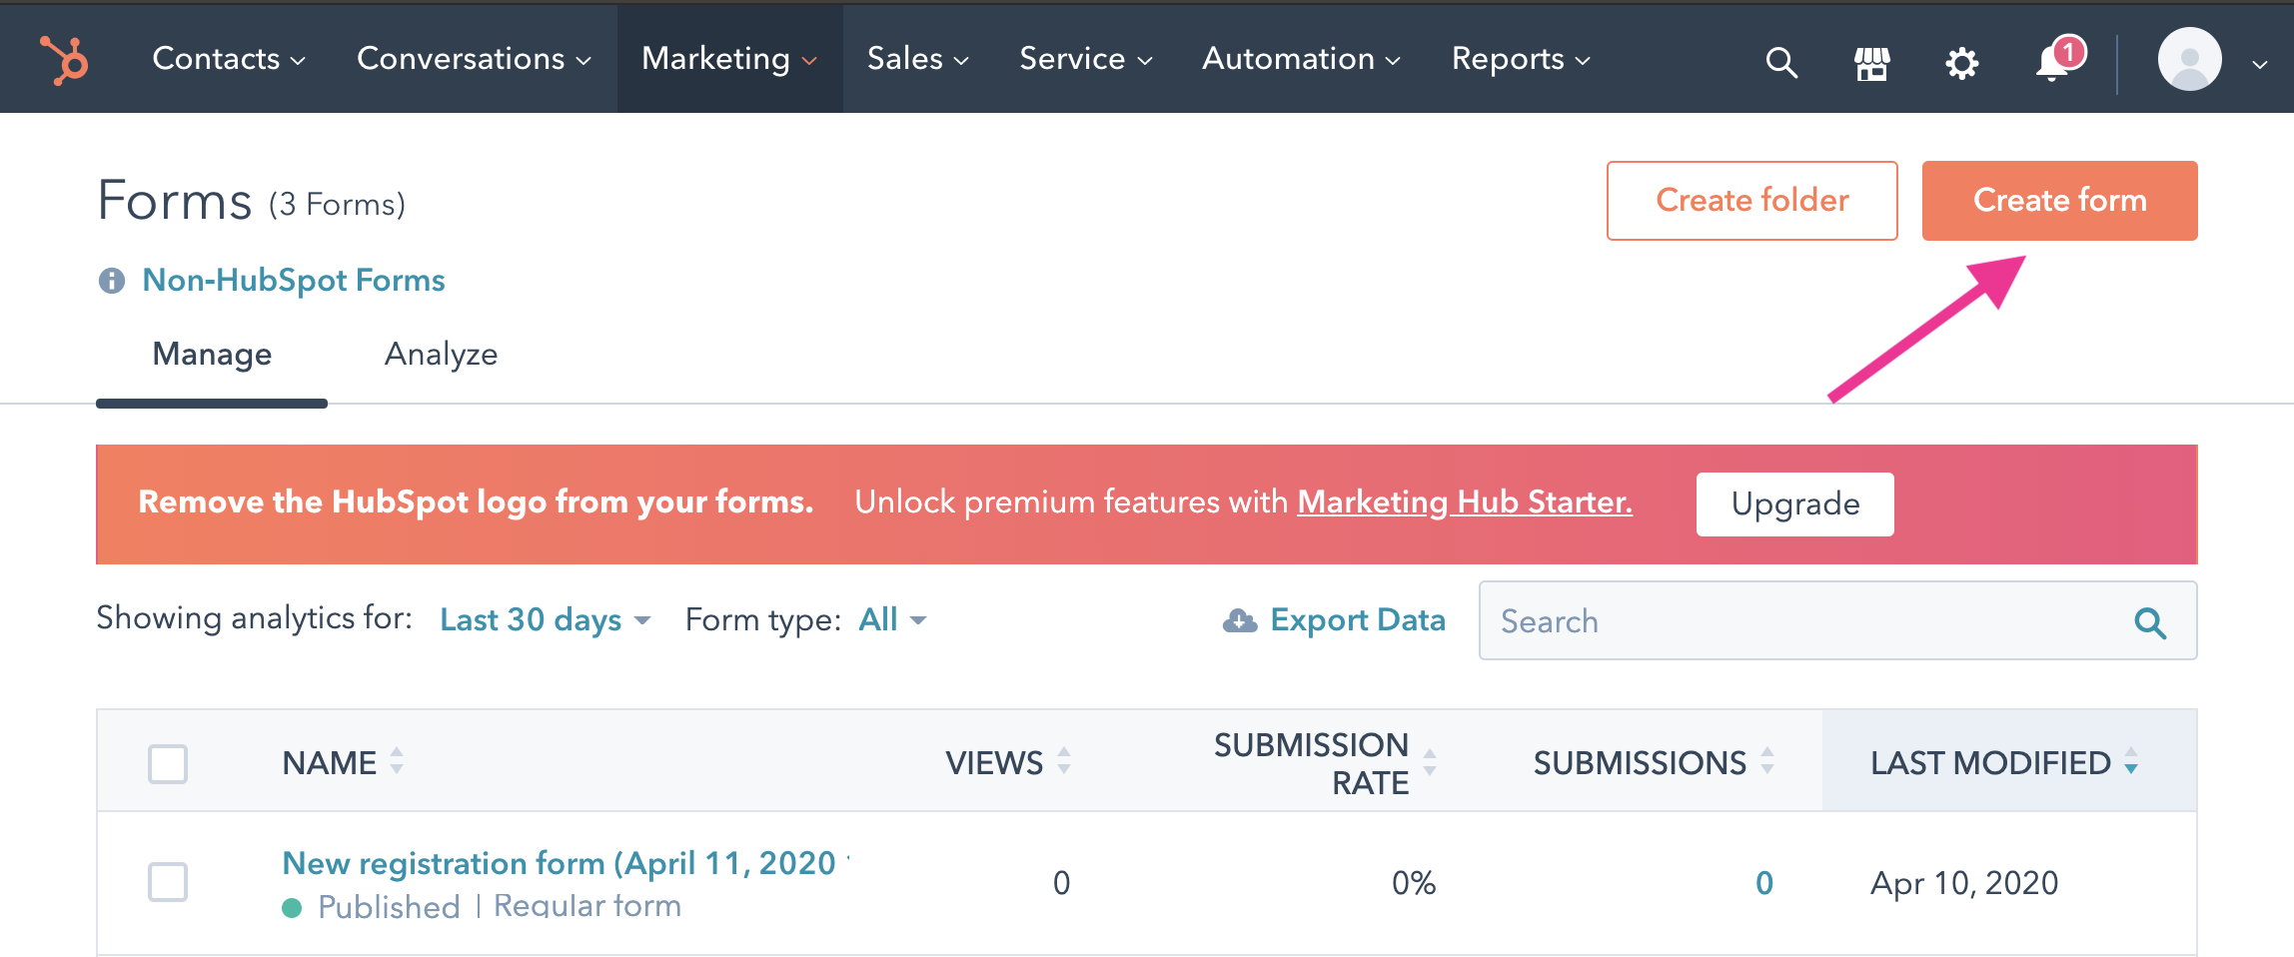Expand the Conversations menu
This screenshot has height=957, width=2294.
pyautogui.click(x=474, y=59)
